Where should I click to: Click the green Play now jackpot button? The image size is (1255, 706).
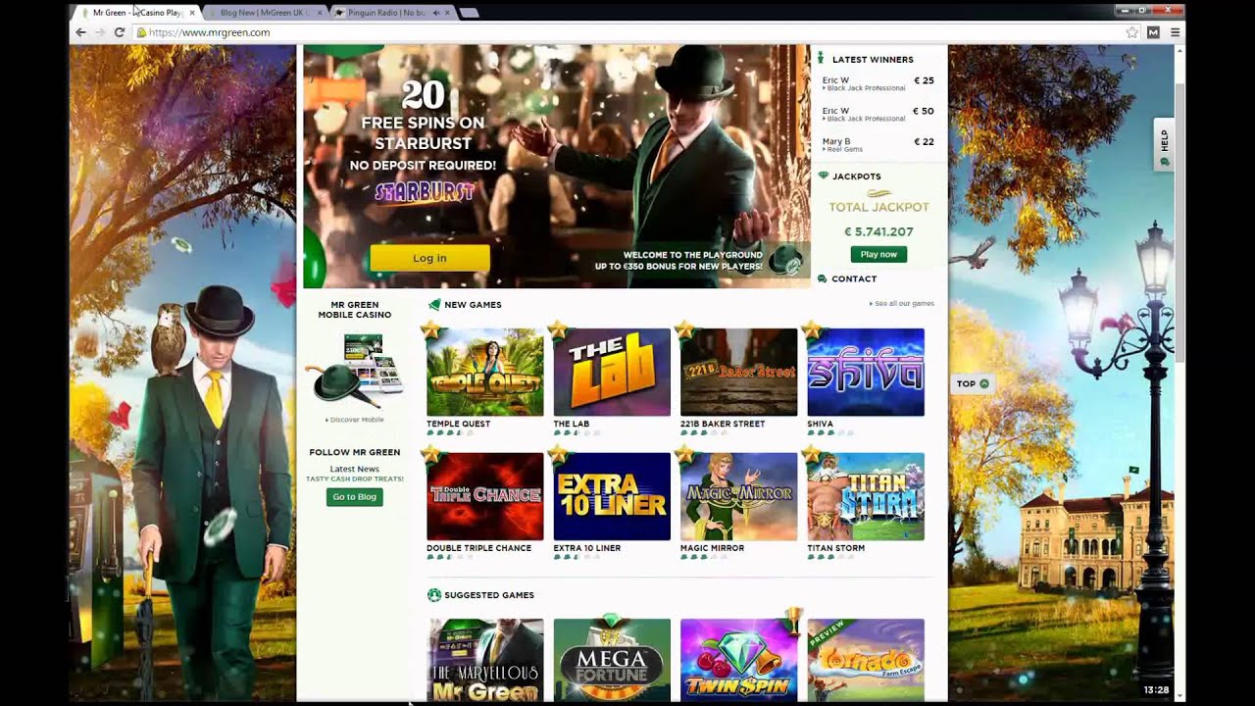878,254
